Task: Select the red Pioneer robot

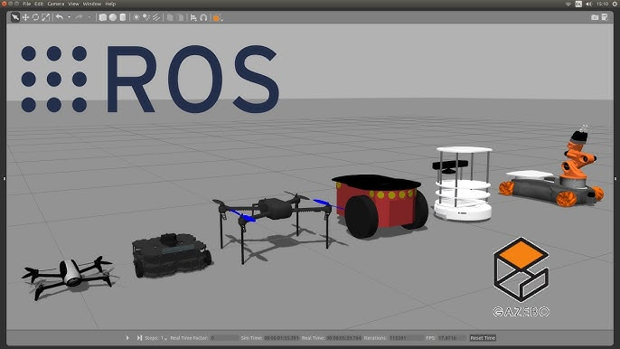Action: (x=380, y=206)
